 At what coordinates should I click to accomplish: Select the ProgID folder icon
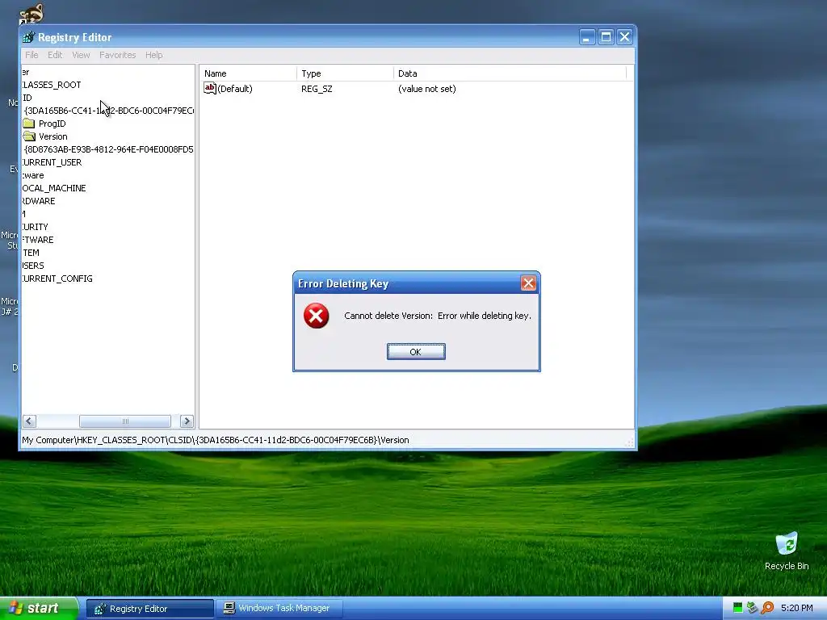(x=29, y=124)
